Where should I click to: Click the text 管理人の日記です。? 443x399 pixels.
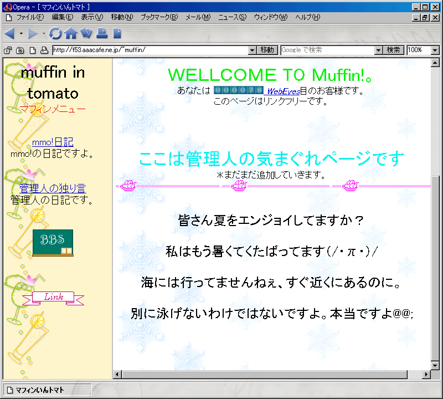pyautogui.click(x=52, y=200)
